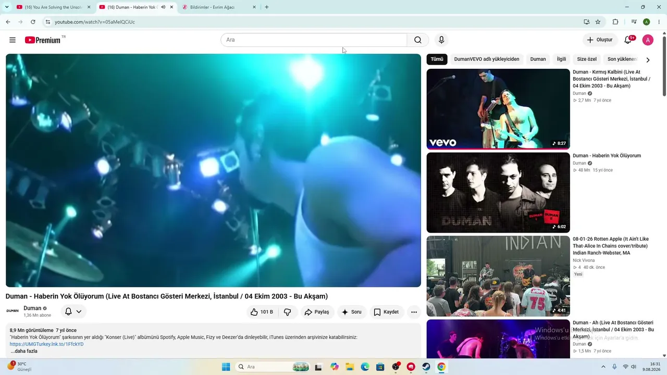Like the video (101 B)

262,312
